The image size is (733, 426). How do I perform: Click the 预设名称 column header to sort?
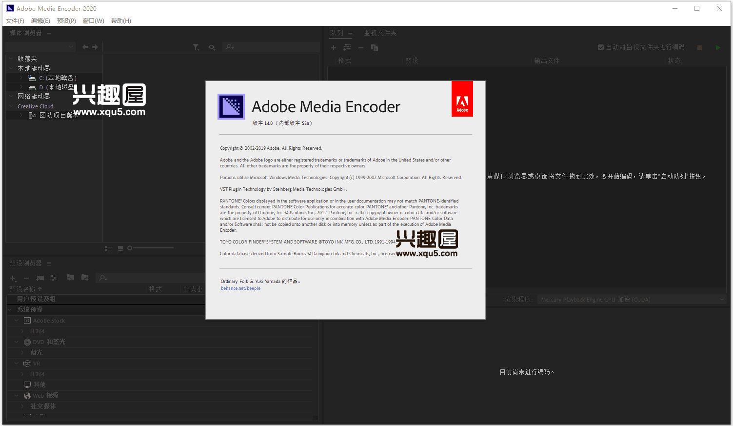(x=22, y=289)
